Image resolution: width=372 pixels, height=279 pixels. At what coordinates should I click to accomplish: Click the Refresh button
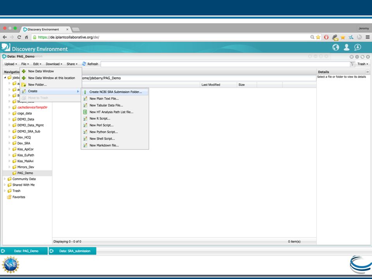[x=90, y=64]
